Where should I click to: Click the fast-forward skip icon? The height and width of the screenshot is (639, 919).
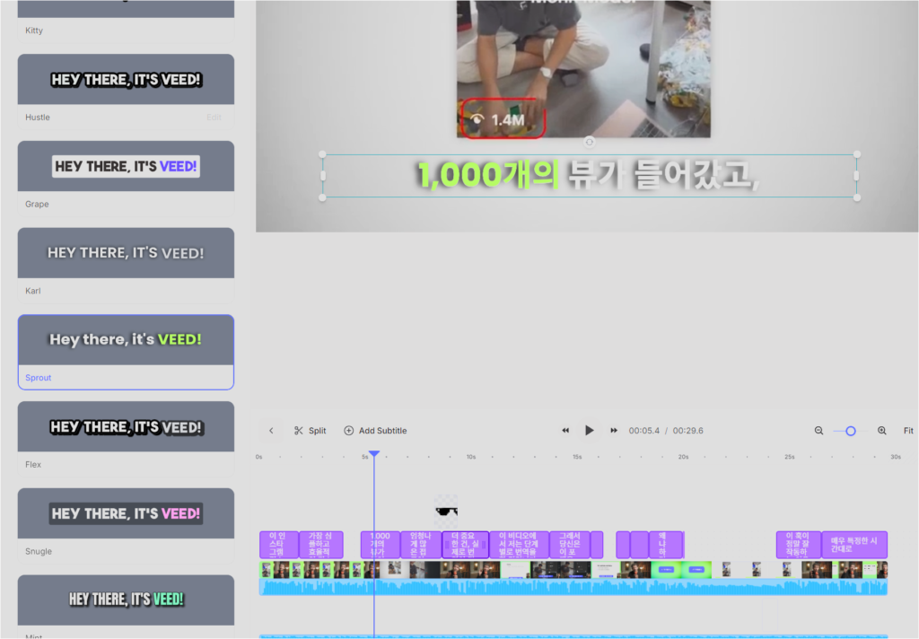[614, 431]
